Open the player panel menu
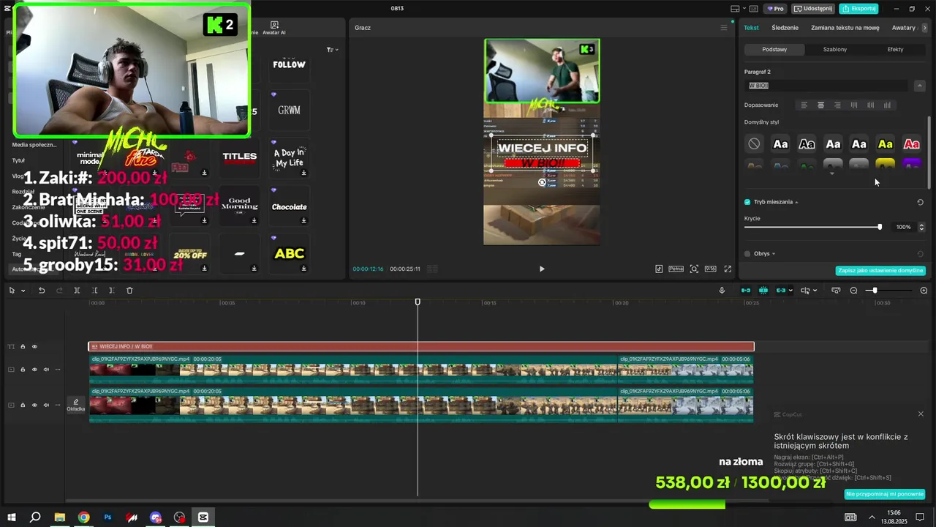The image size is (936, 527). coord(724,28)
